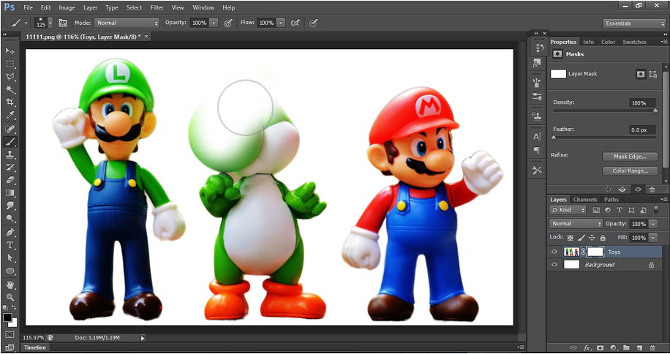The width and height of the screenshot is (670, 354).
Task: Open Brush Preset picker dropdown arrow
Action: pos(50,23)
